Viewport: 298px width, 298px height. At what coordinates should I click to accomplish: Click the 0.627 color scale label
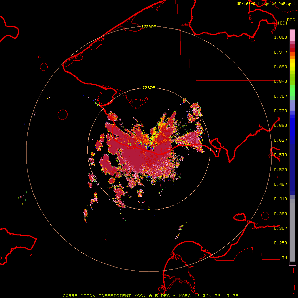click(280, 140)
